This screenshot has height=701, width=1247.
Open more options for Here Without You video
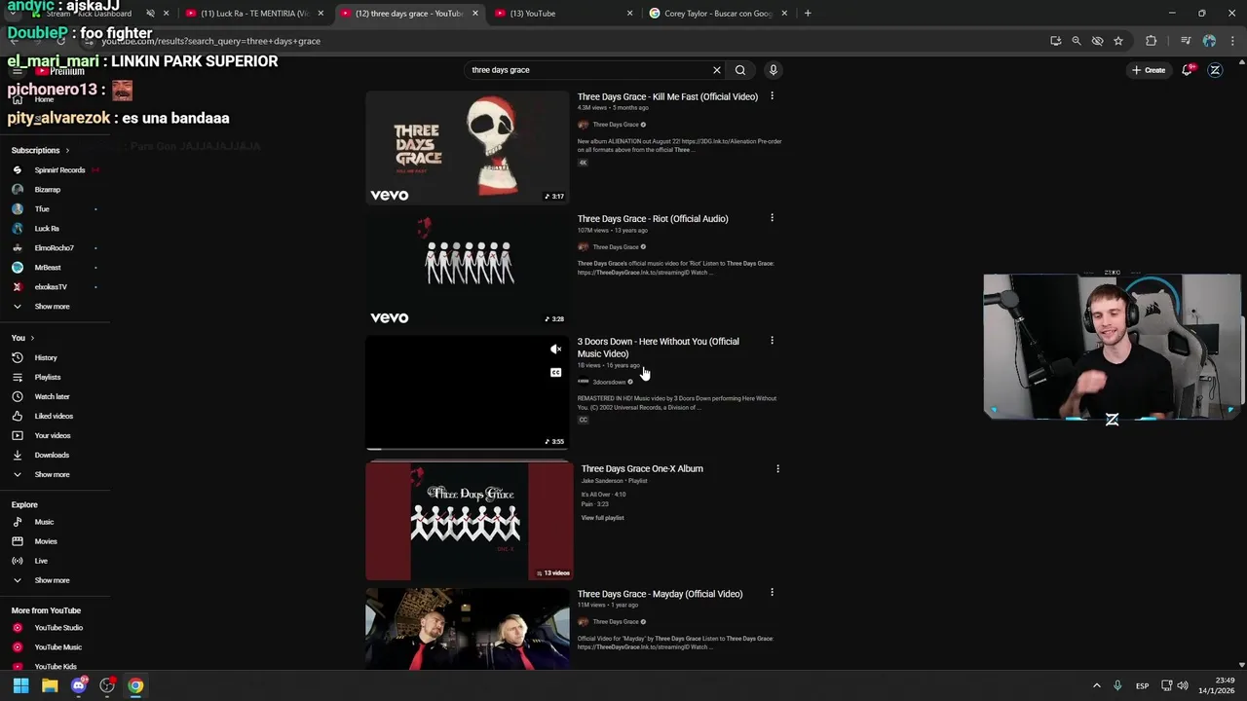point(772,341)
